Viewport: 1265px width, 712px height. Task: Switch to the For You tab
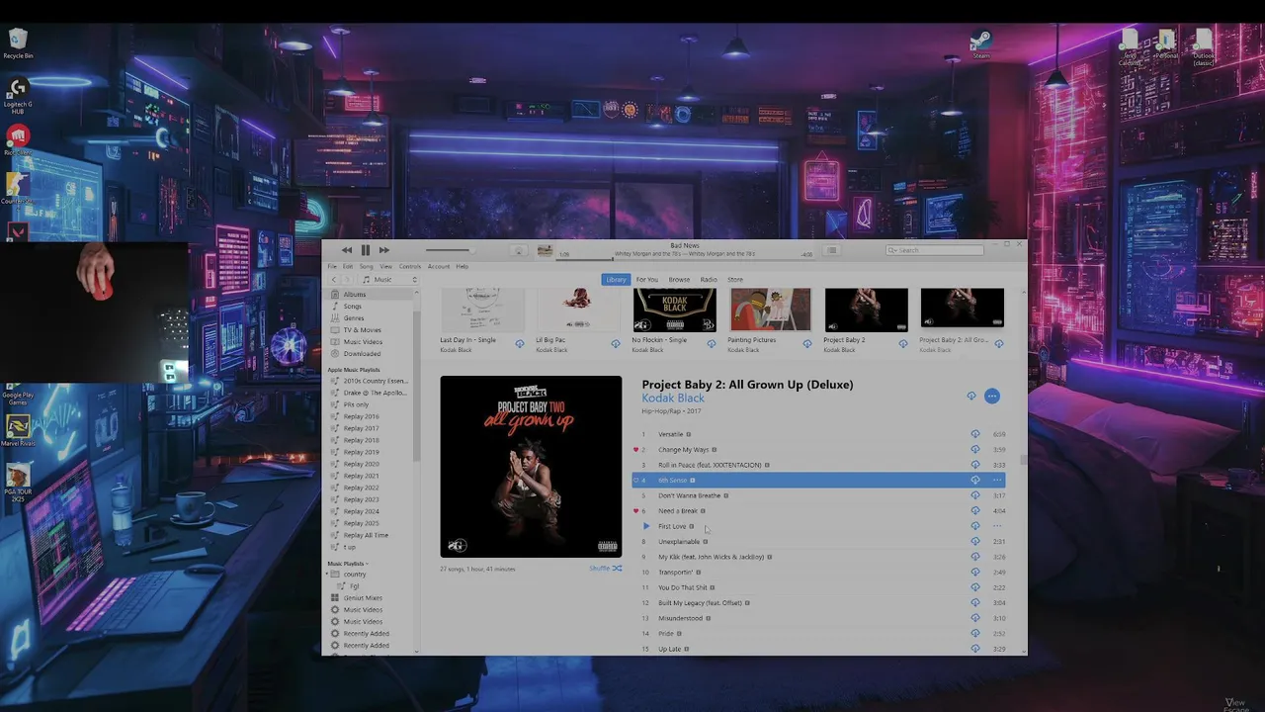[647, 280]
